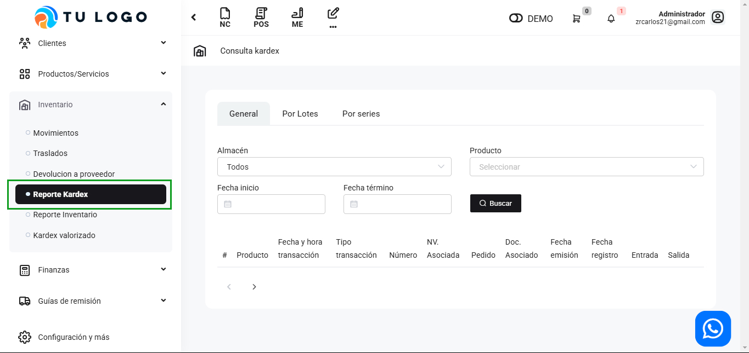Open Kardex valorizado report

point(64,235)
